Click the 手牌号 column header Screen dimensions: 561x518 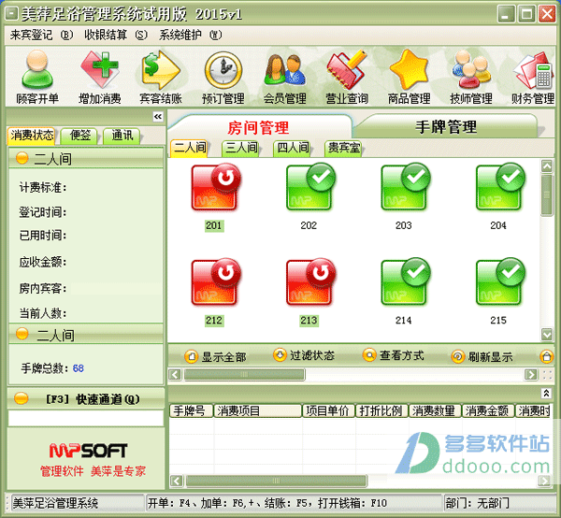coord(191,411)
